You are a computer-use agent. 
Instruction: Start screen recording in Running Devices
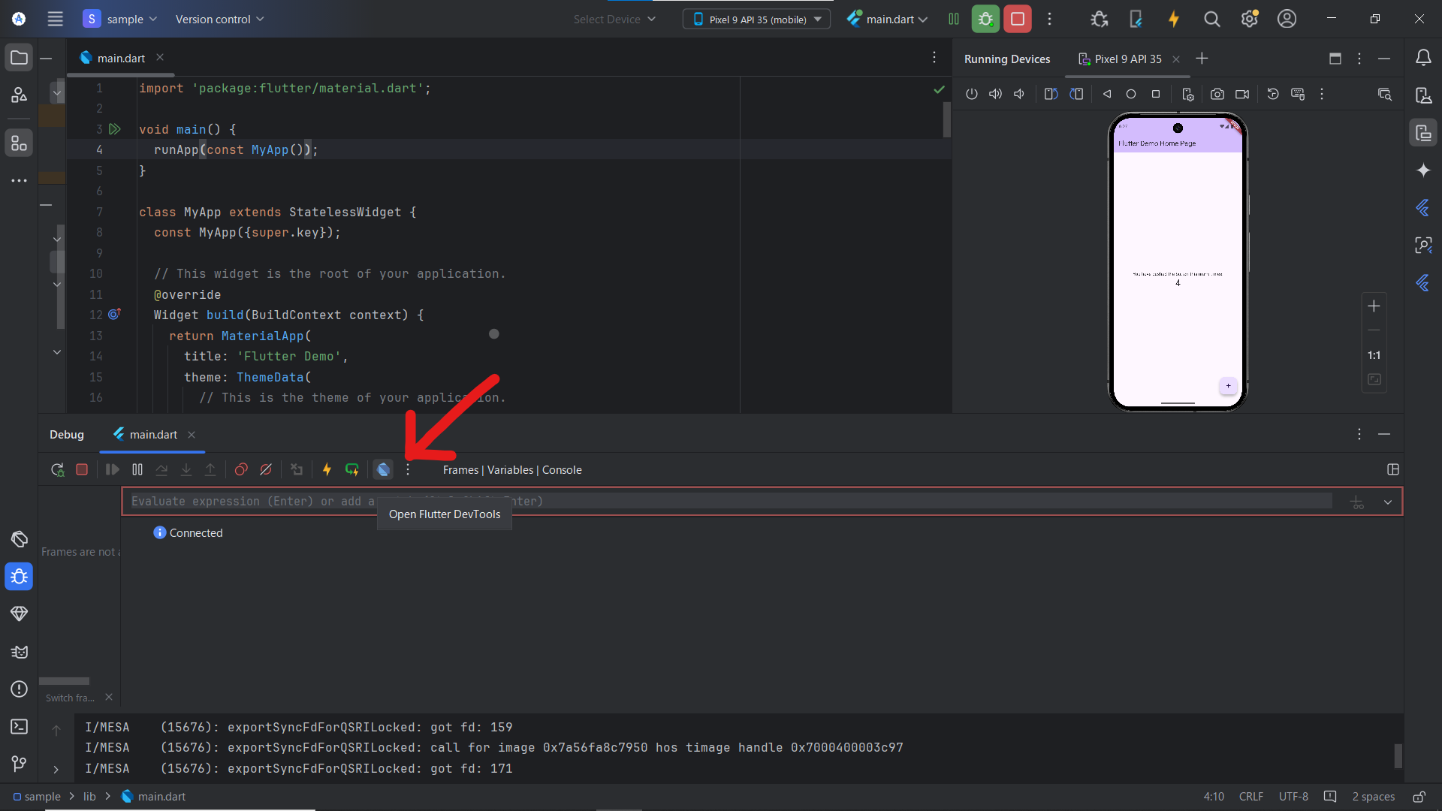pyautogui.click(x=1242, y=94)
